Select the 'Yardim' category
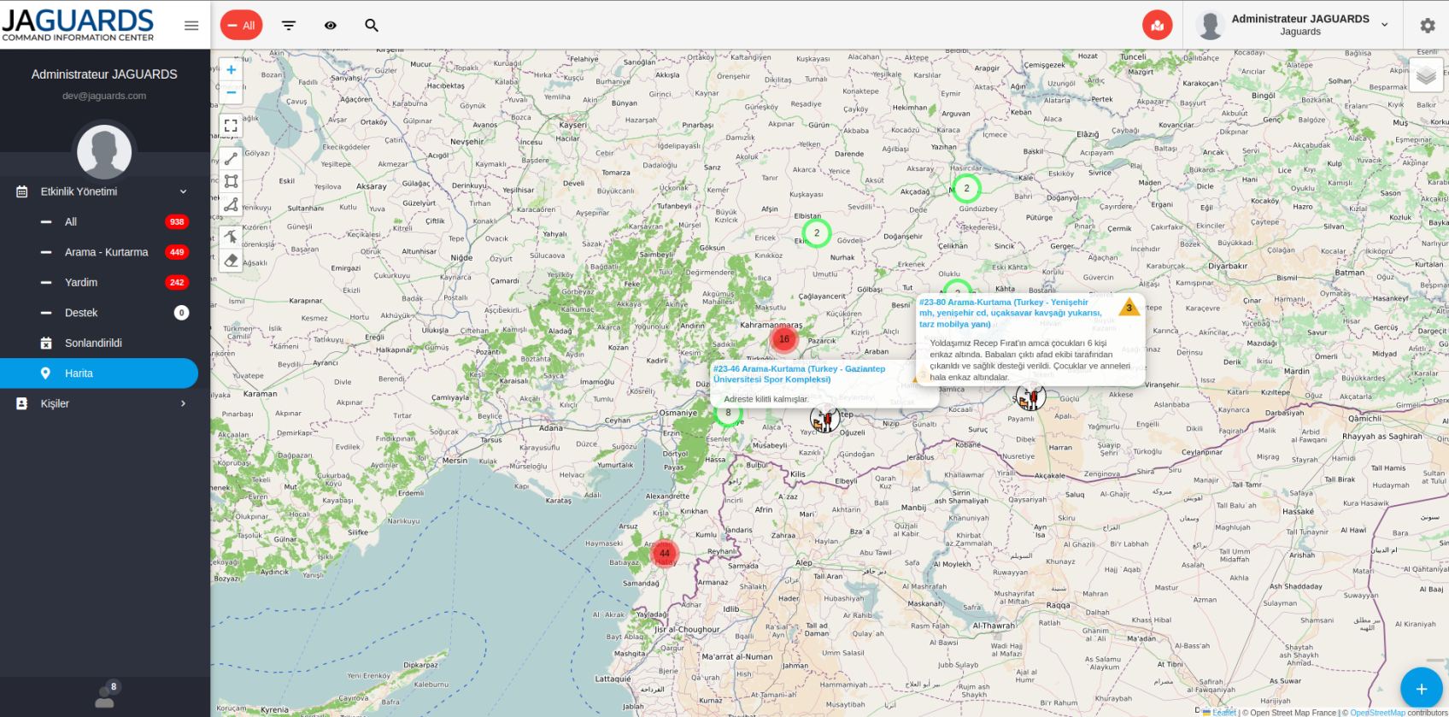This screenshot has width=1449, height=717. point(105,282)
